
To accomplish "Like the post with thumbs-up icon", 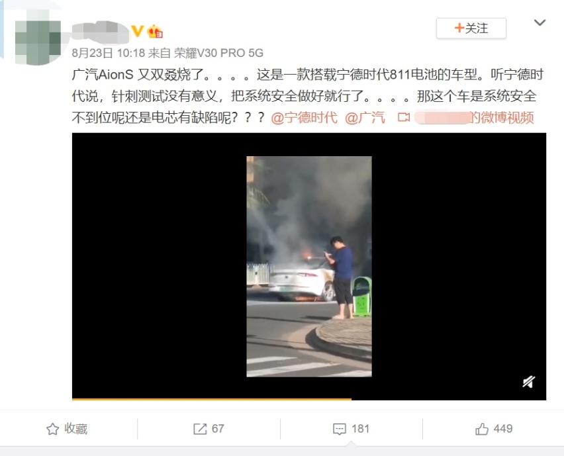I will click(482, 429).
